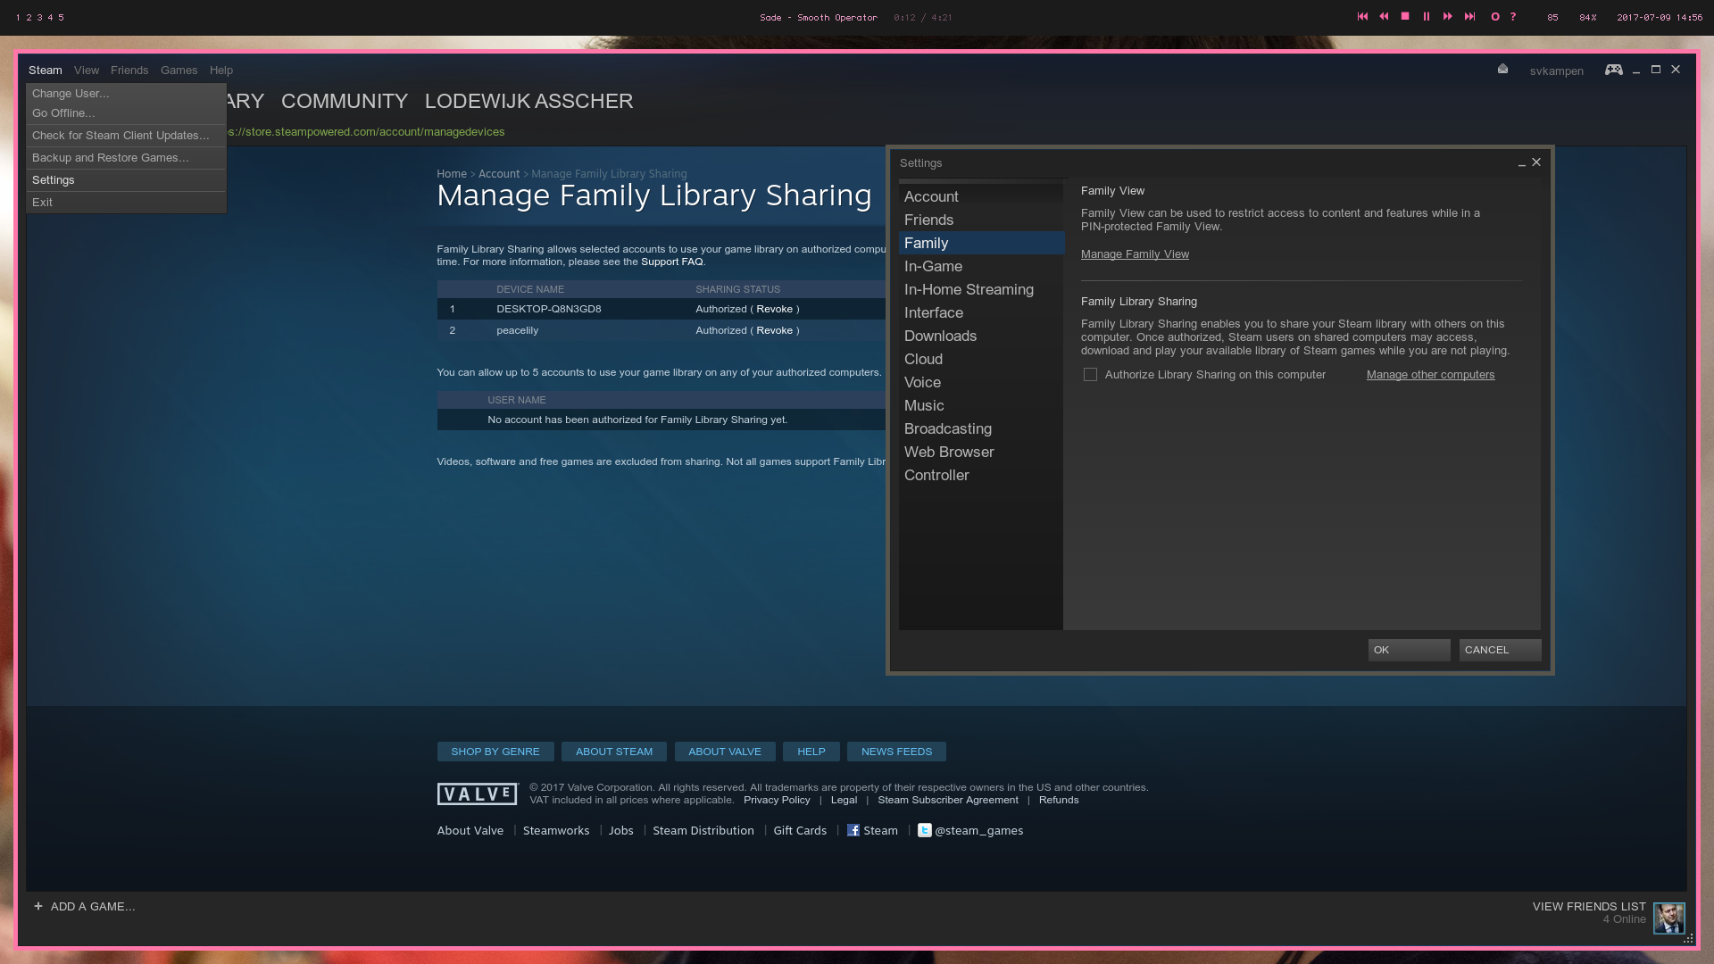Click the plus icon beside Add a Game
Viewport: 1714px width, 964px height.
(38, 906)
